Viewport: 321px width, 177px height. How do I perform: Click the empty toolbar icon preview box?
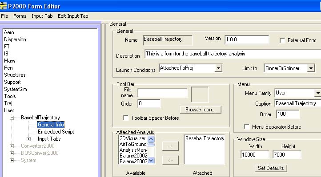(200, 94)
